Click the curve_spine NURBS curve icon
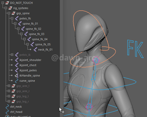The image size is (147, 117). pyautogui.click(x=17, y=81)
